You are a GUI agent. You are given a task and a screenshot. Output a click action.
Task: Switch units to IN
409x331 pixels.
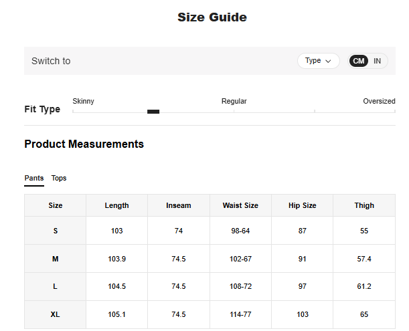378,61
